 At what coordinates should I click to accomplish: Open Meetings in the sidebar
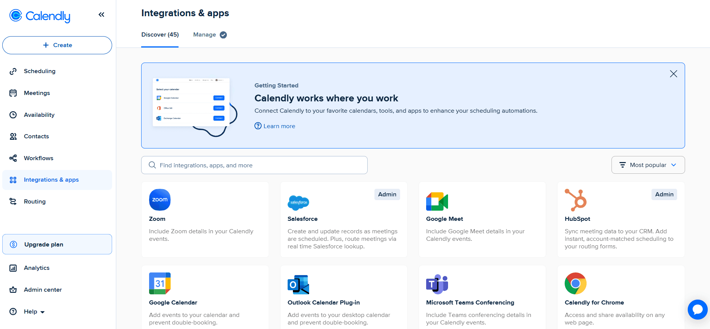coord(57,93)
